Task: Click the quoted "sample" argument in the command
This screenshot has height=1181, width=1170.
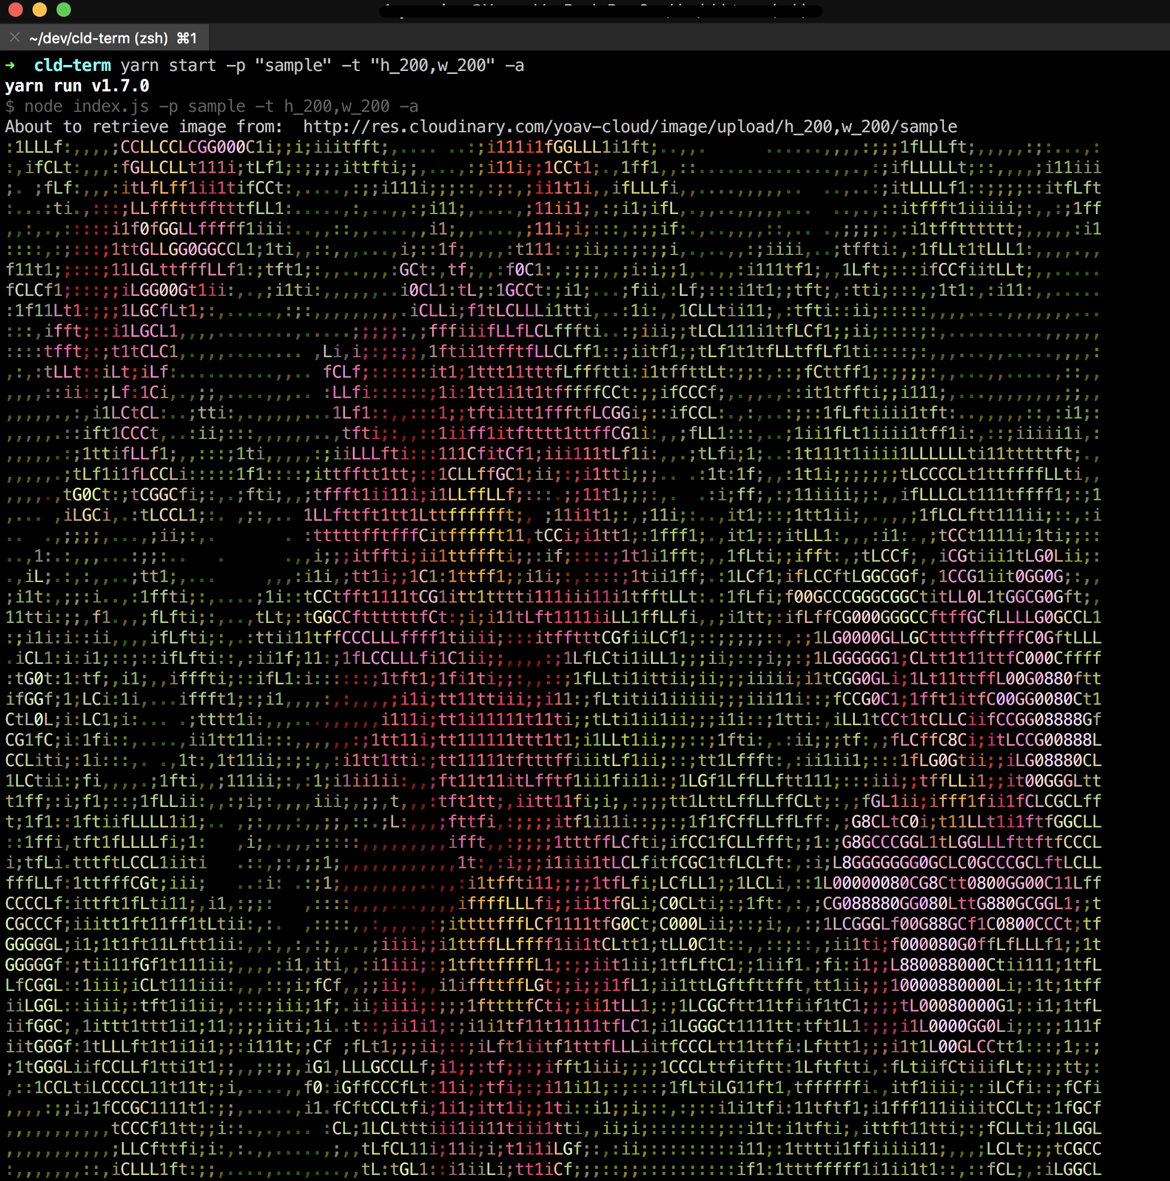Action: 293,66
